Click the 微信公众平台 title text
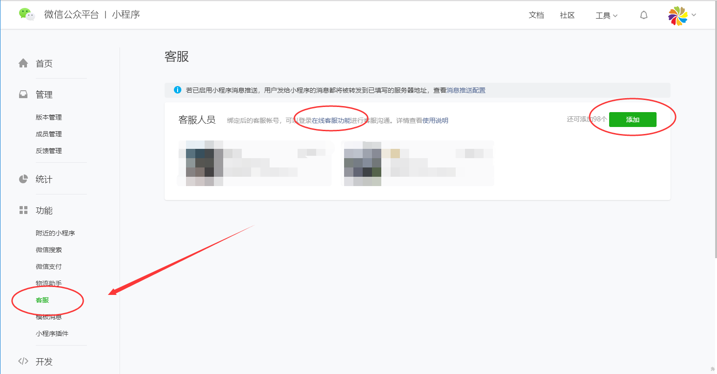 pyautogui.click(x=72, y=14)
